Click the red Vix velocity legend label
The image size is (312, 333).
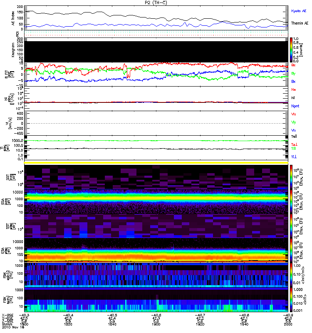(293, 114)
